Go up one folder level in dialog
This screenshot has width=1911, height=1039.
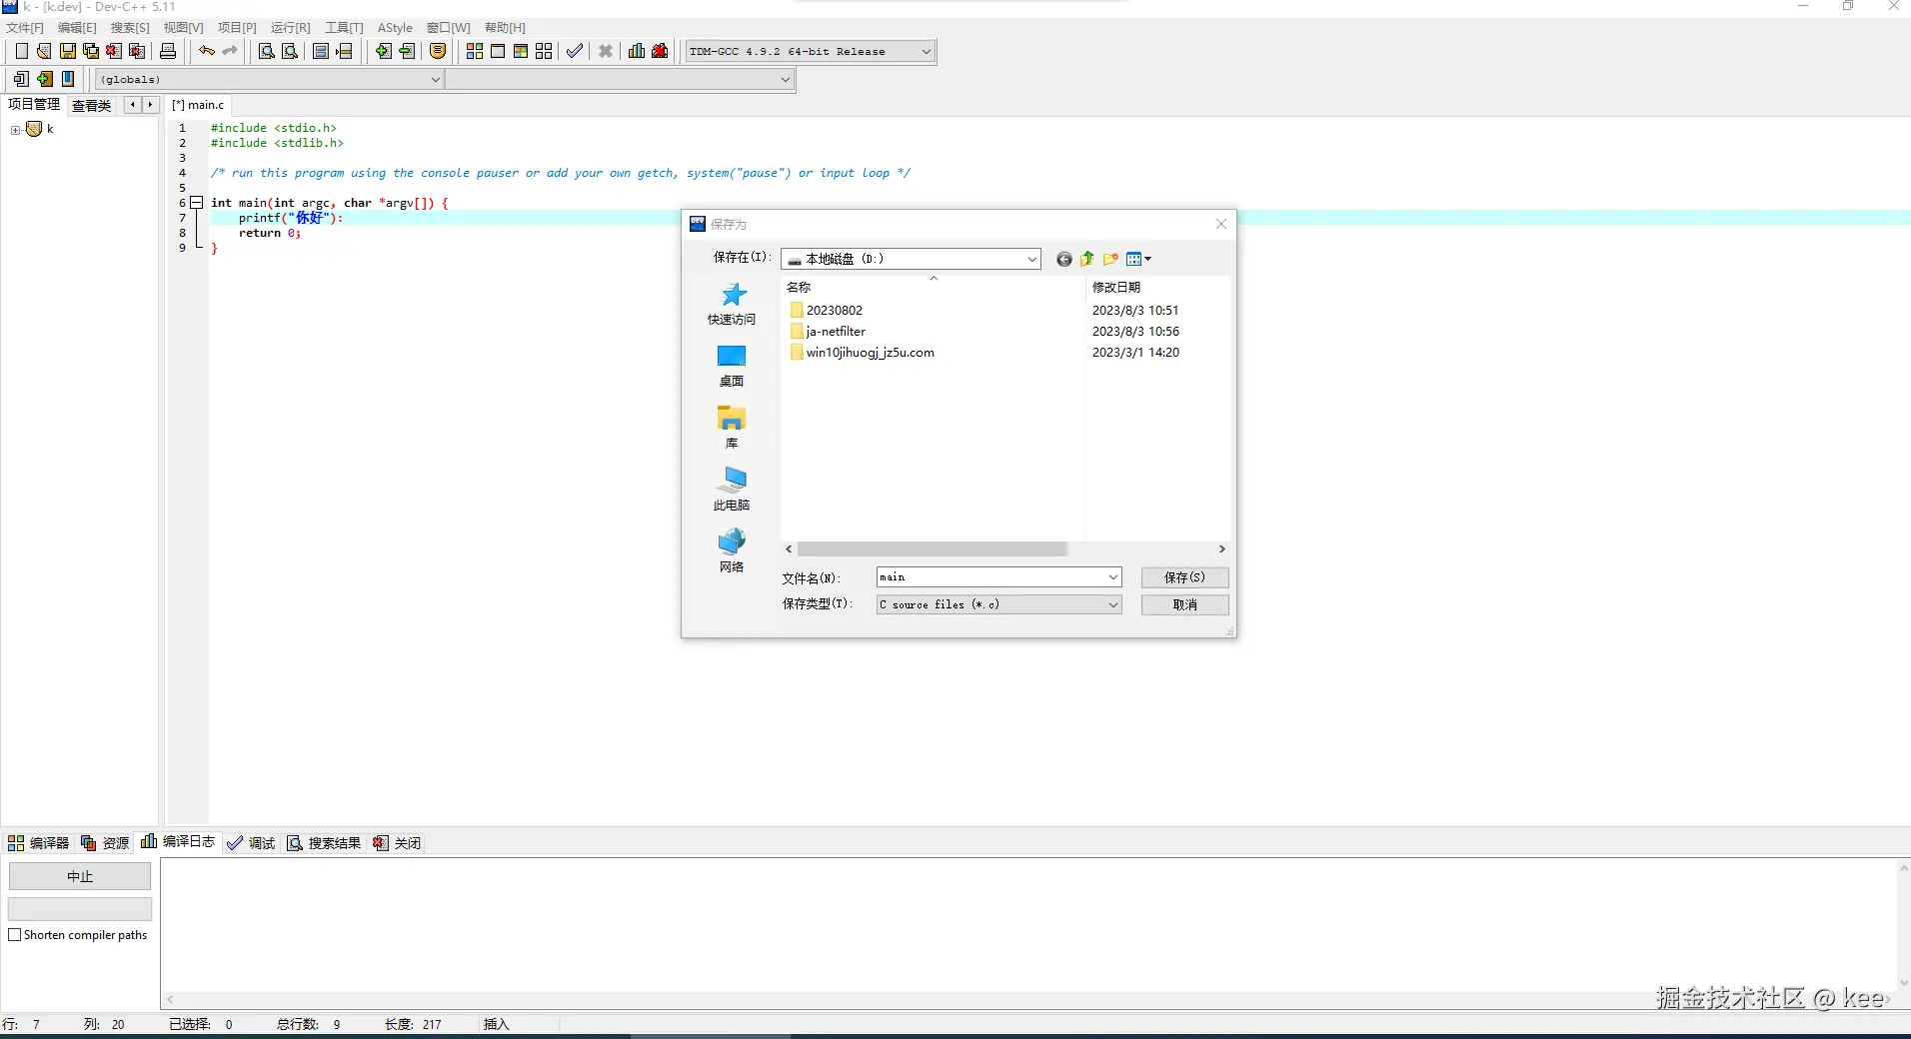coord(1087,259)
